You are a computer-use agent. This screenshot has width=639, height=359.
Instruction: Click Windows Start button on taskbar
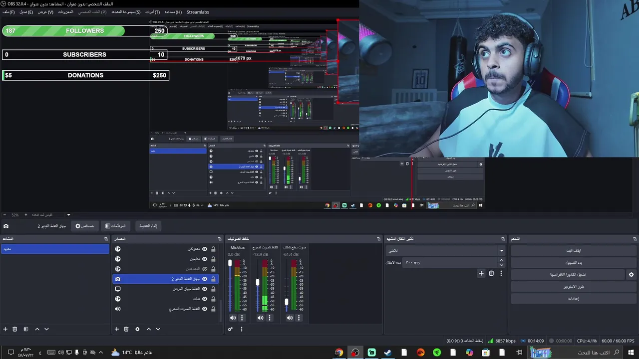coord(631,353)
